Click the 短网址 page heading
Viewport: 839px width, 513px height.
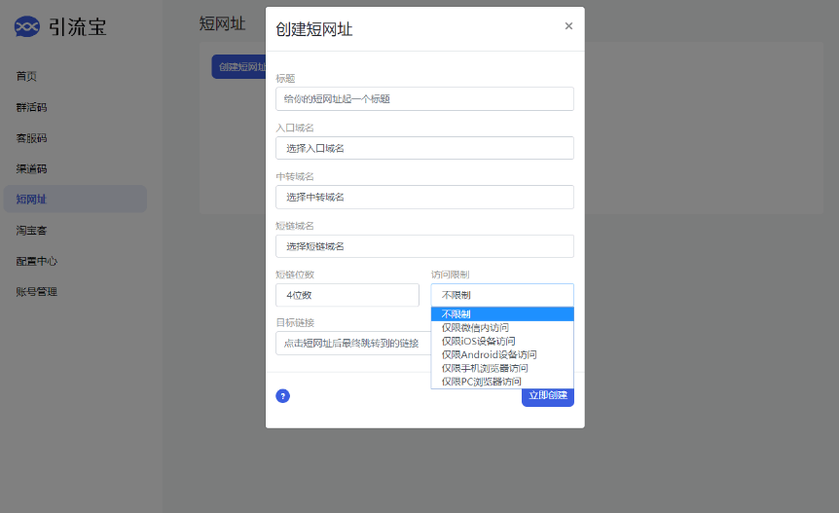pyautogui.click(x=222, y=23)
